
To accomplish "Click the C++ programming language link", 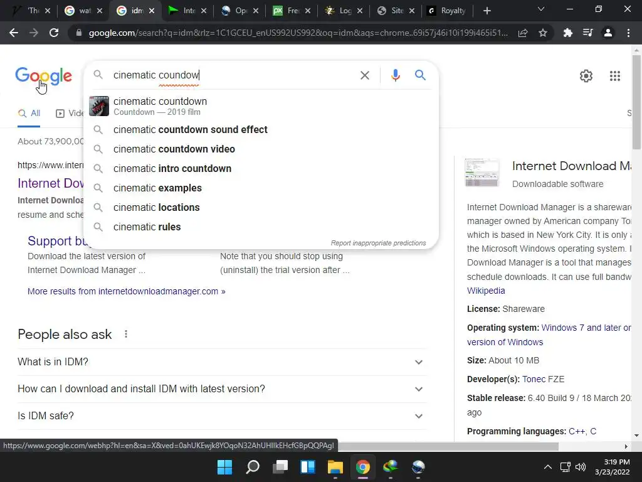I will [577, 431].
